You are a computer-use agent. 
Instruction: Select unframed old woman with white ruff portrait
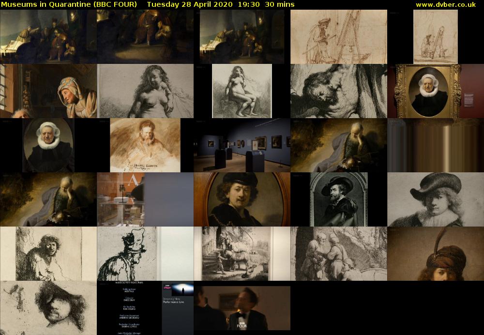(48, 145)
